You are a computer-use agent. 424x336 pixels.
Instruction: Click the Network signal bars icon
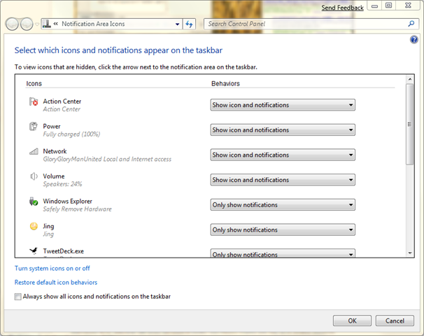click(x=34, y=151)
